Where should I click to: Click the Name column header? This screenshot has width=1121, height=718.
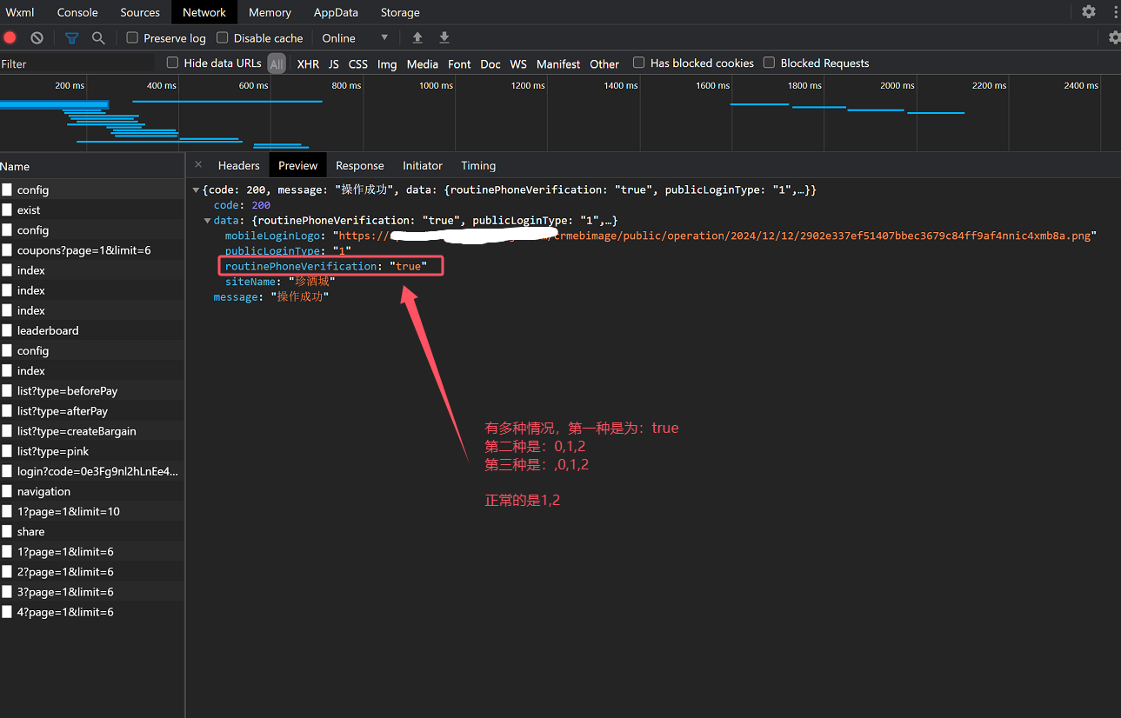91,166
